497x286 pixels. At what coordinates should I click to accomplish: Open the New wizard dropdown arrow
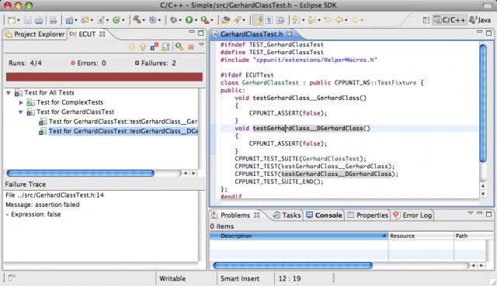point(19,20)
